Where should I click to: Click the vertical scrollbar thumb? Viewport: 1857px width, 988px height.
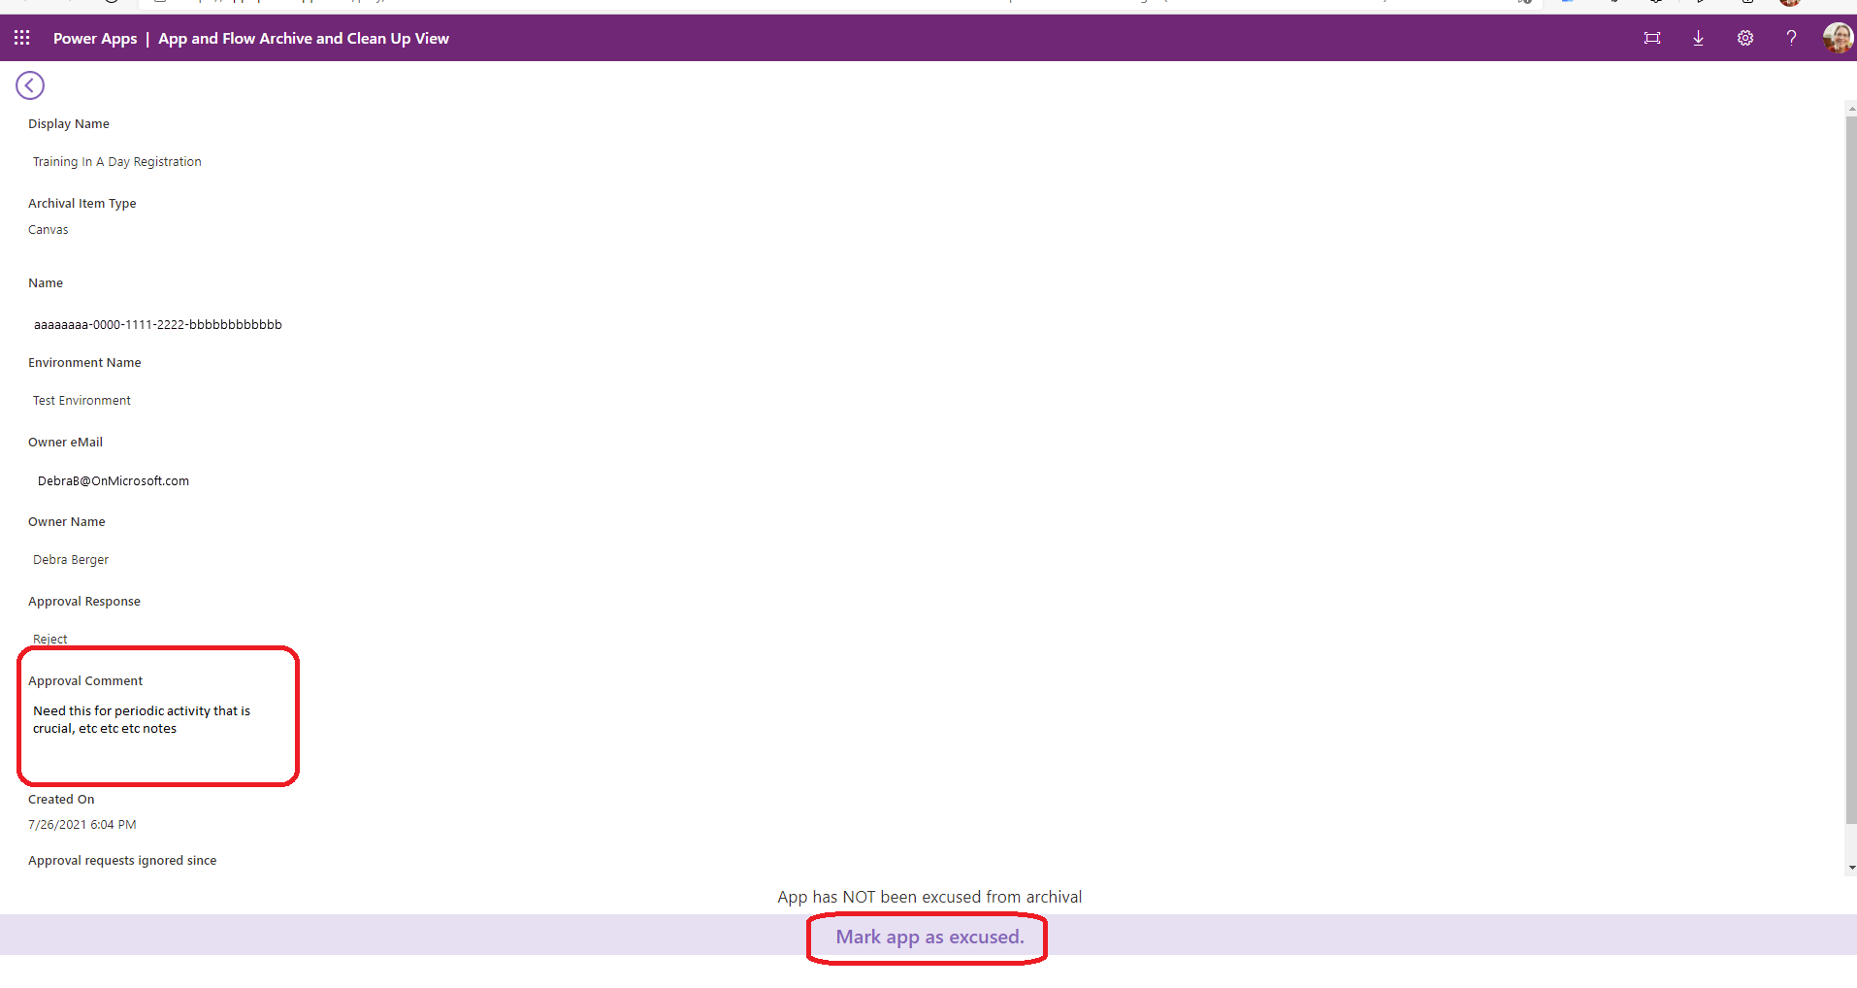click(x=1851, y=470)
